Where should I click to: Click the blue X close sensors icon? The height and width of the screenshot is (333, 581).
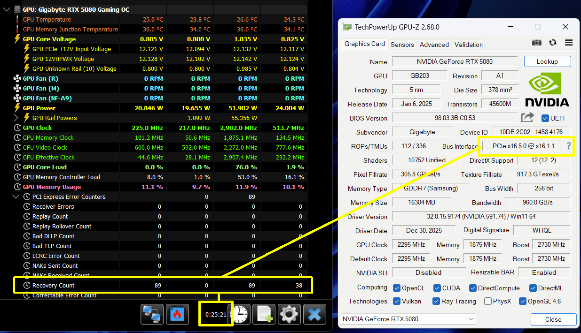point(314,314)
